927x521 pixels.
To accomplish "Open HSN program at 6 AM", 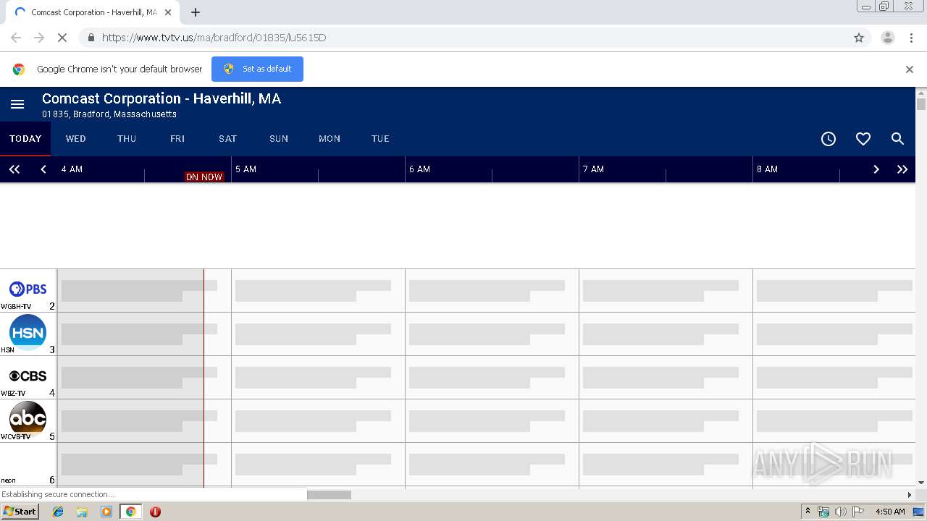I will pos(492,334).
